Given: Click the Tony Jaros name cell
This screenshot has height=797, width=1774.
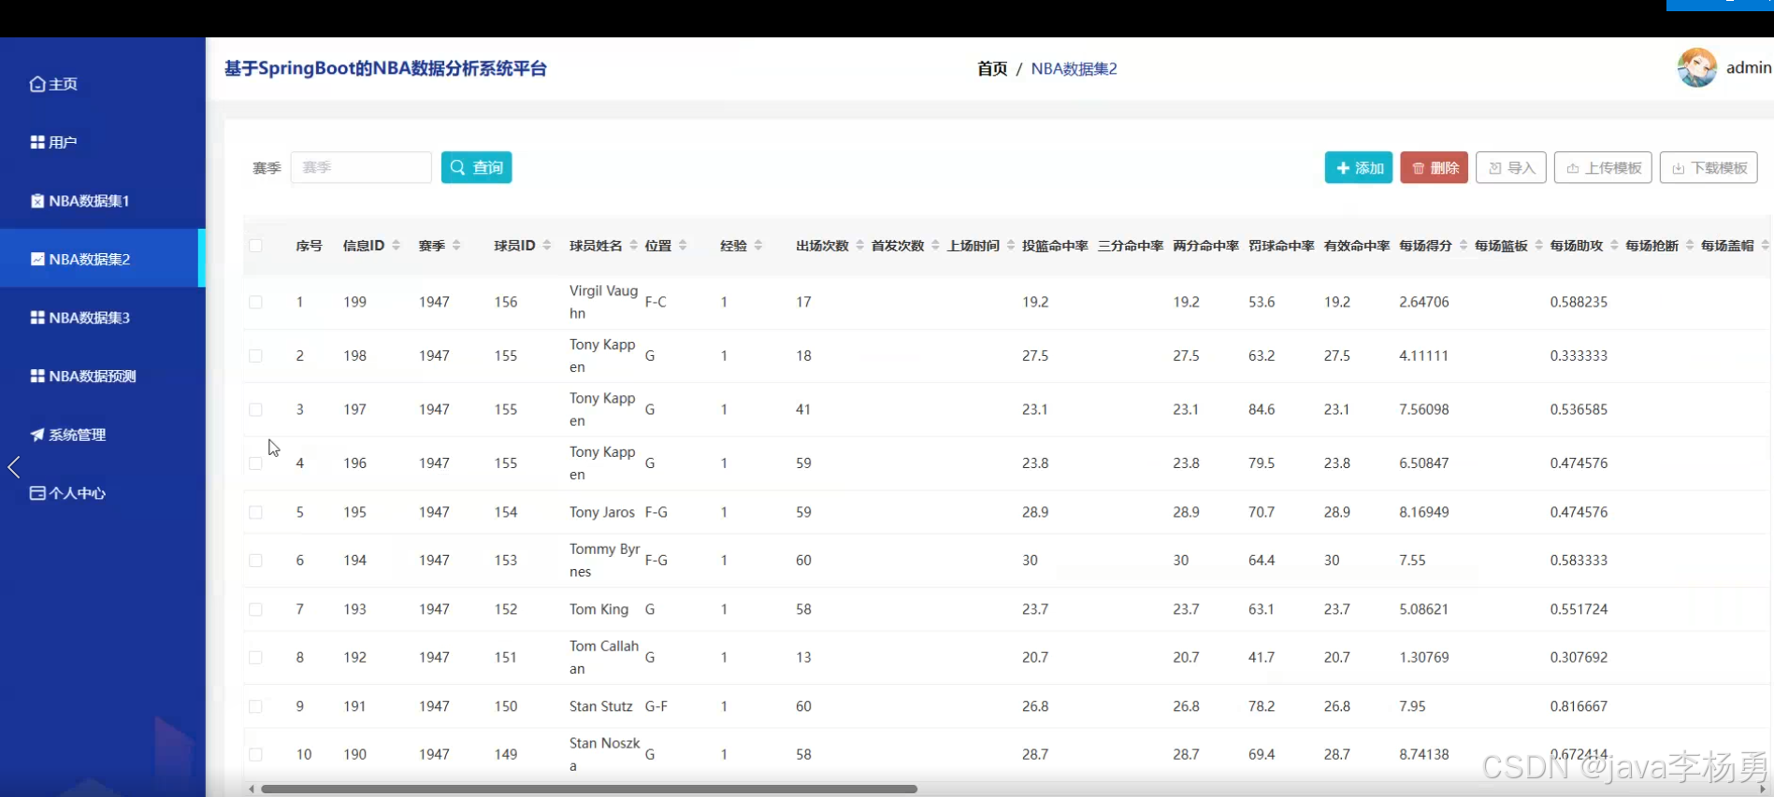Looking at the screenshot, I should point(602,512).
